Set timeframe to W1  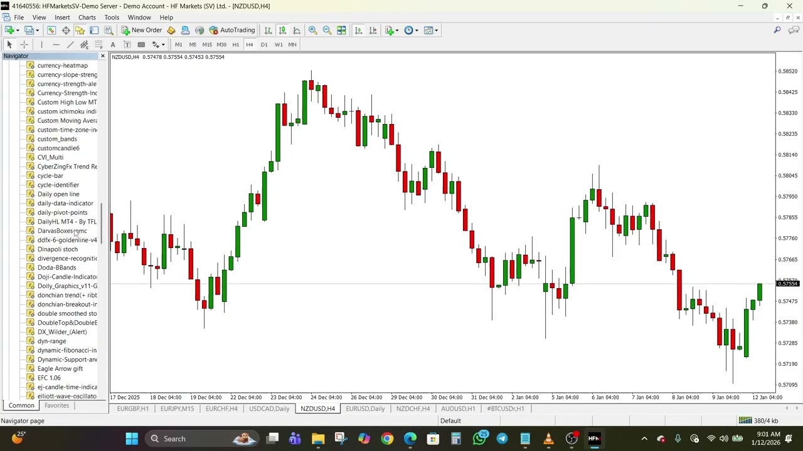coord(279,44)
